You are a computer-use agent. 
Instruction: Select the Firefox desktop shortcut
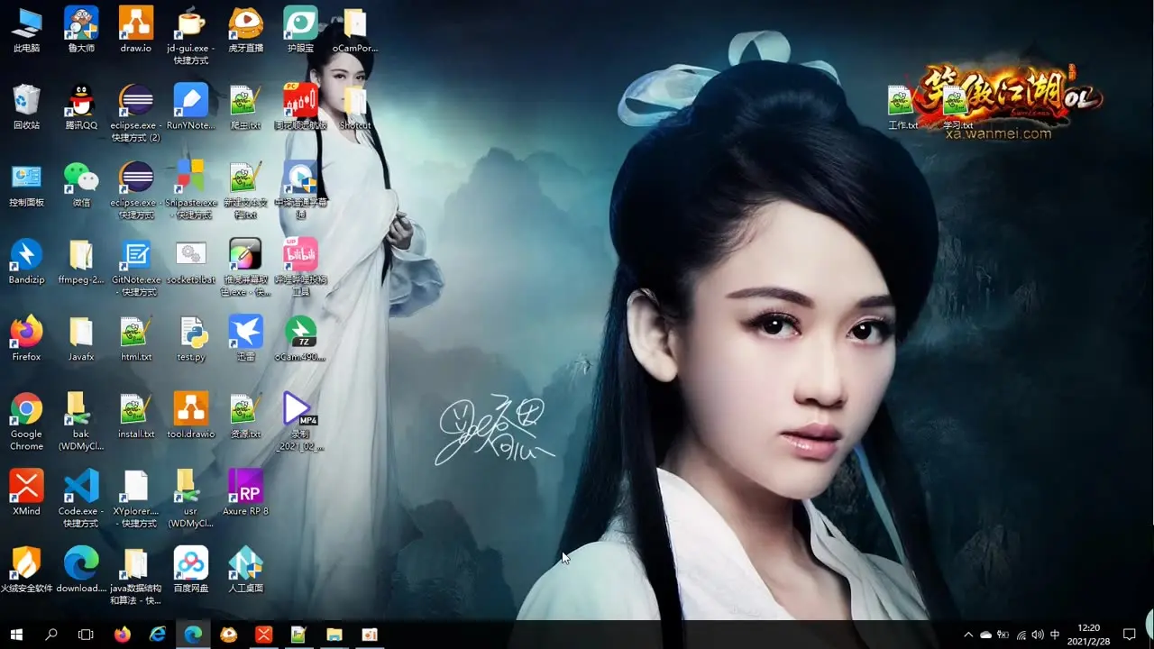(26, 338)
